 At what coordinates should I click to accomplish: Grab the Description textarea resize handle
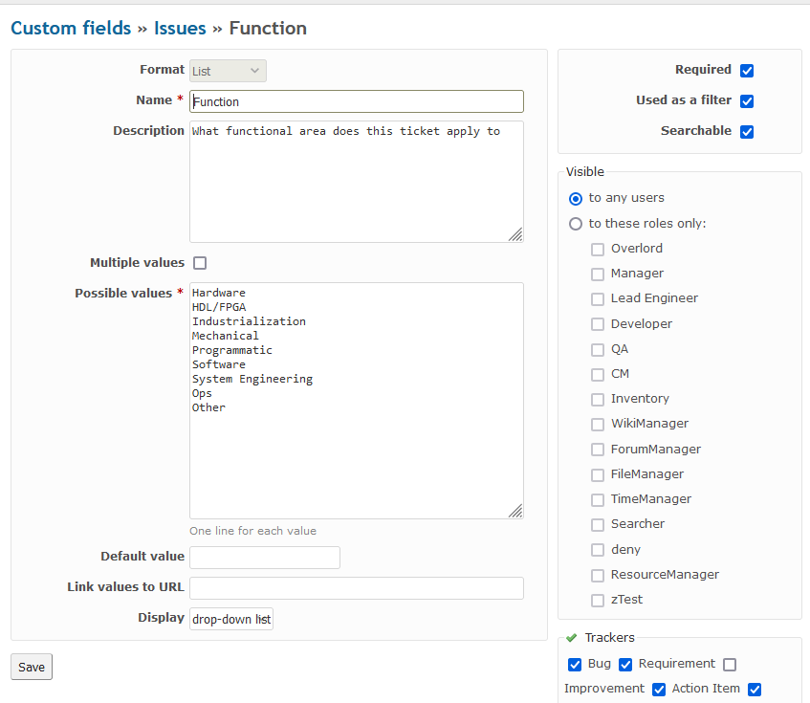(515, 234)
